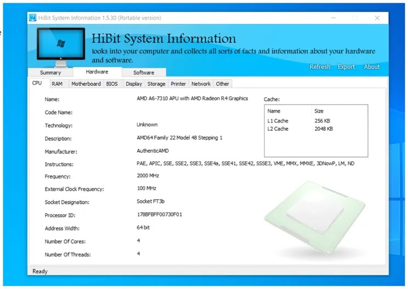The width and height of the screenshot is (408, 289).
Task: Click the 100 MHz external clock value
Action: pos(146,188)
